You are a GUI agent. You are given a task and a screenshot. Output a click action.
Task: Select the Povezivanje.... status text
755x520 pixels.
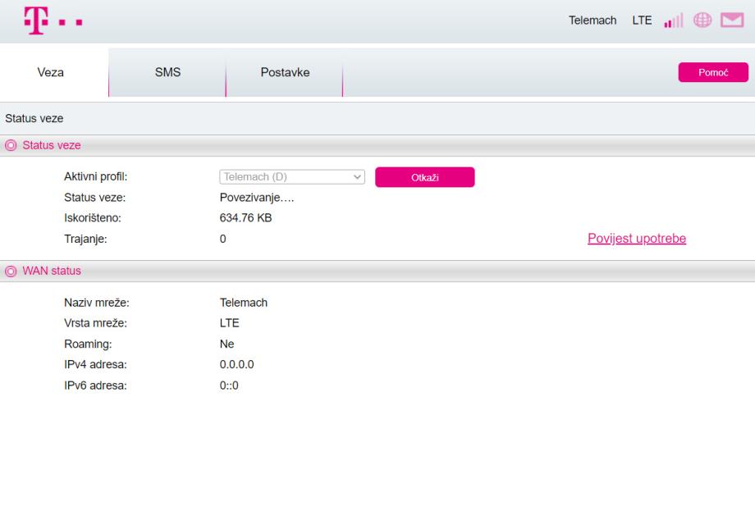click(257, 198)
